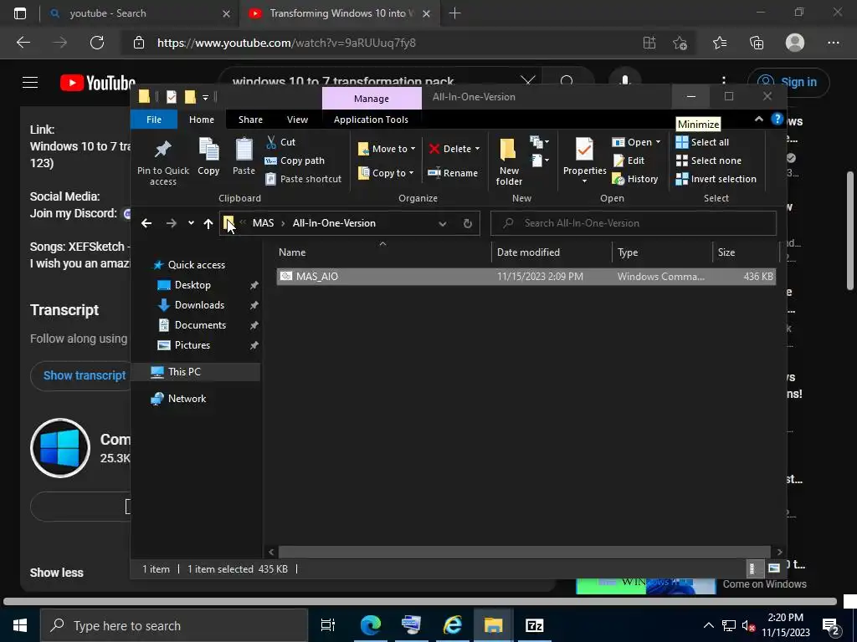Click Paste shortcut in ribbon

click(303, 179)
